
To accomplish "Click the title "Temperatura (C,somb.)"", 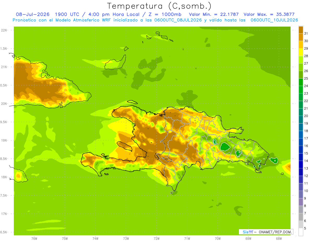I will pos(159,6).
